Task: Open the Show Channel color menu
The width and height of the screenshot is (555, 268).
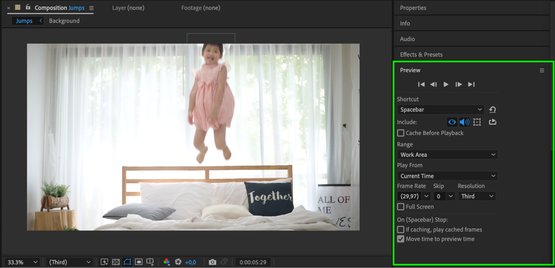Action: coord(167,262)
